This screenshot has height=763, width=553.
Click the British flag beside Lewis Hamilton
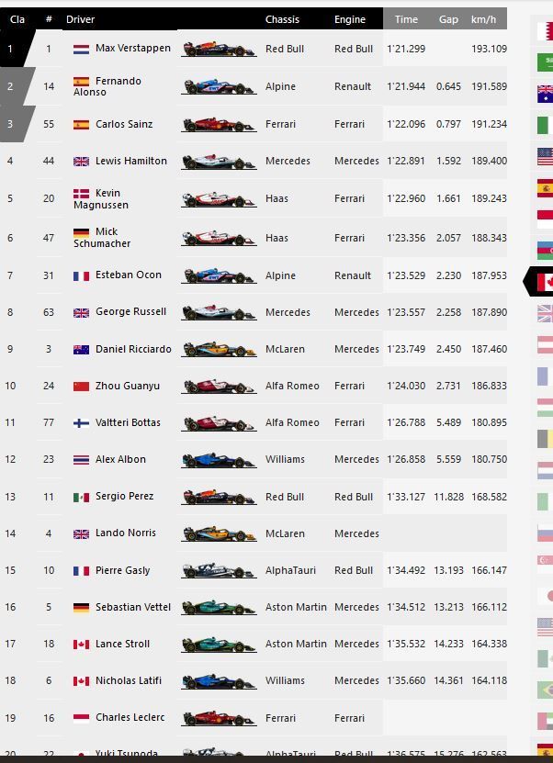coord(83,160)
